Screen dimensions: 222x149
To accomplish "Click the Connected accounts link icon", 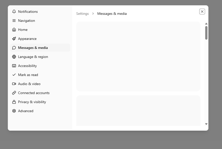I will point(14,93).
